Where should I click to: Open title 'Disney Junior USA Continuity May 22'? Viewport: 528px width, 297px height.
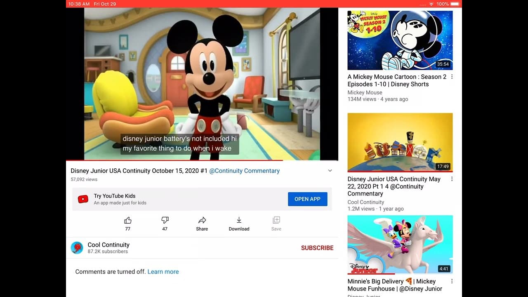(394, 186)
